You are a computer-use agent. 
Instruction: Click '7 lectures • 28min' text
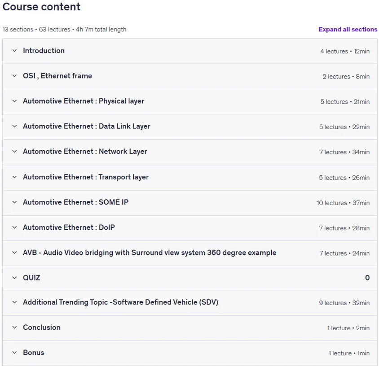tap(344, 228)
